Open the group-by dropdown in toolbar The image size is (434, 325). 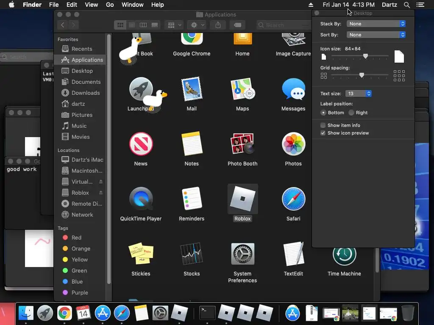pos(174,25)
